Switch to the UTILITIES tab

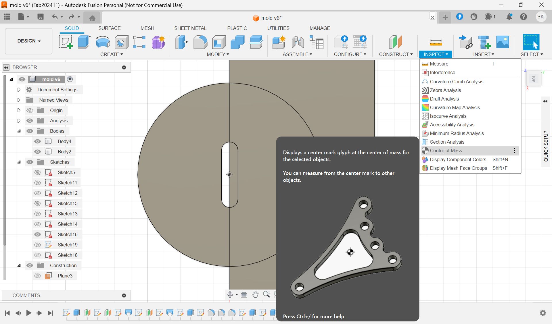[278, 28]
